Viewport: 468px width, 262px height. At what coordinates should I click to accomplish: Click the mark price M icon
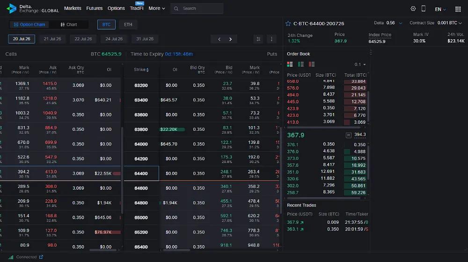[348, 135]
